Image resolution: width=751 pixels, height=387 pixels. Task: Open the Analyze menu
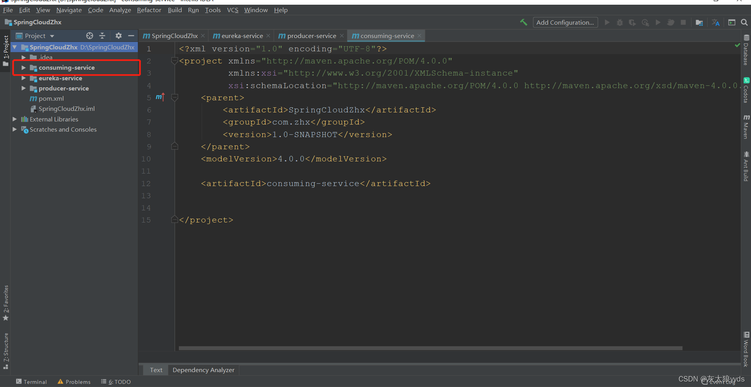point(120,10)
